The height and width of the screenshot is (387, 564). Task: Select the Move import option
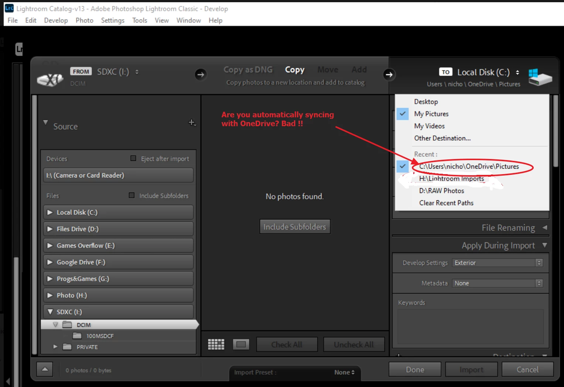click(328, 70)
